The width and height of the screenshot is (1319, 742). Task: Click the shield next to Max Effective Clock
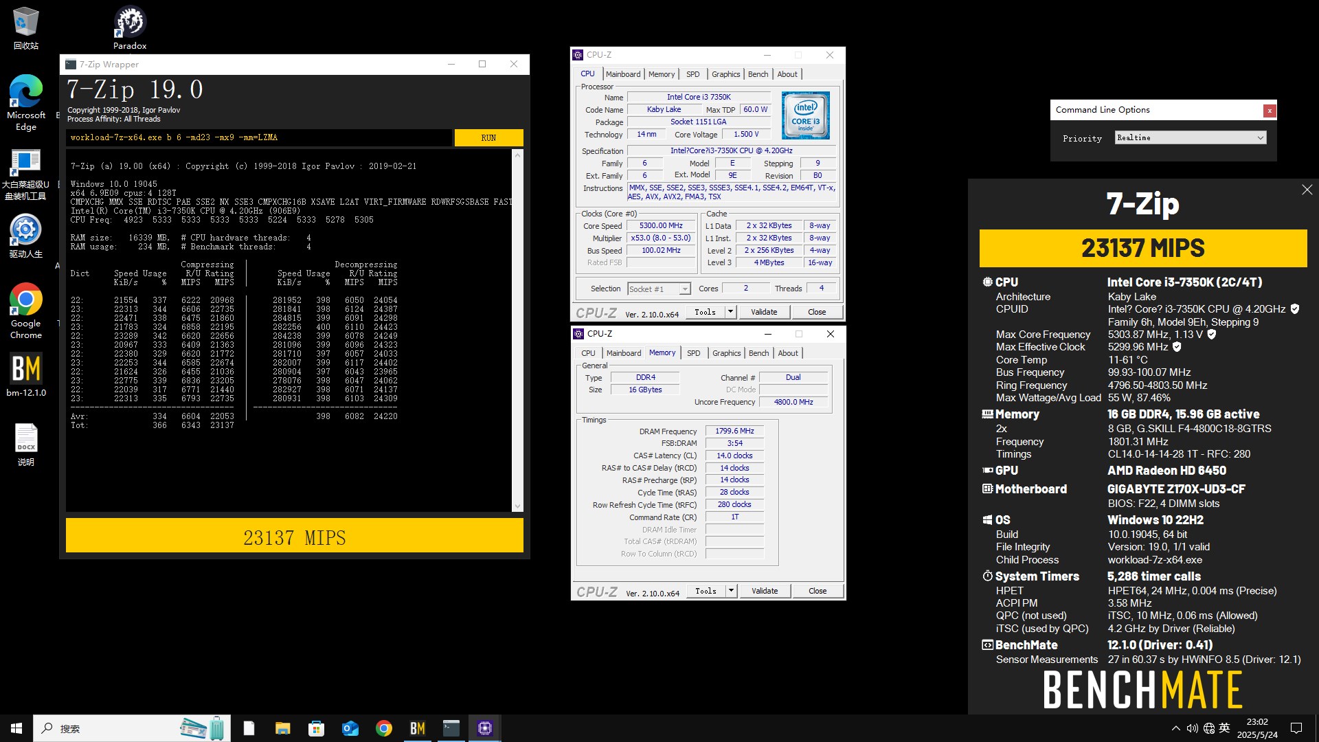tap(1177, 347)
